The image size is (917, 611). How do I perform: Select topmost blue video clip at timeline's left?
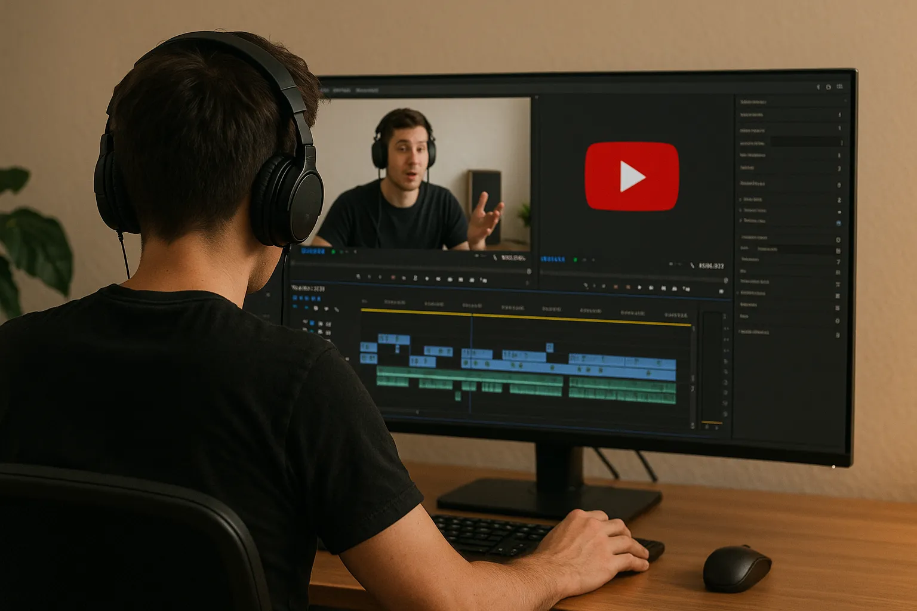click(x=394, y=339)
